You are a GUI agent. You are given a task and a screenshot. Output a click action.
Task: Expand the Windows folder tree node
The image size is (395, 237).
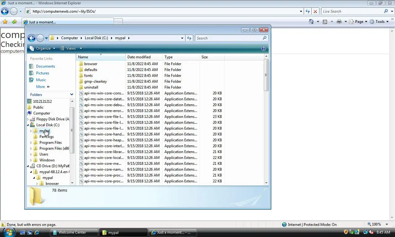coord(31,160)
